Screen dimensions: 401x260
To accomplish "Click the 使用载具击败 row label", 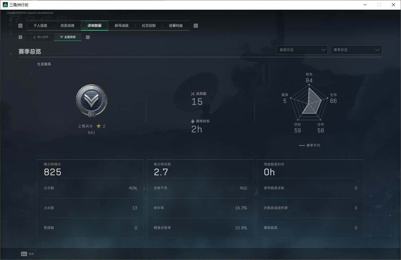I will point(274,188).
